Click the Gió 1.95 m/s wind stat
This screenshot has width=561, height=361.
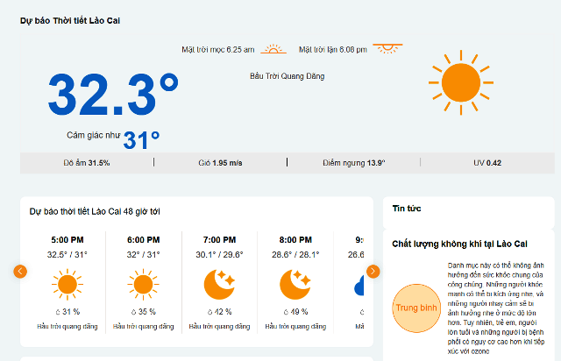click(221, 163)
